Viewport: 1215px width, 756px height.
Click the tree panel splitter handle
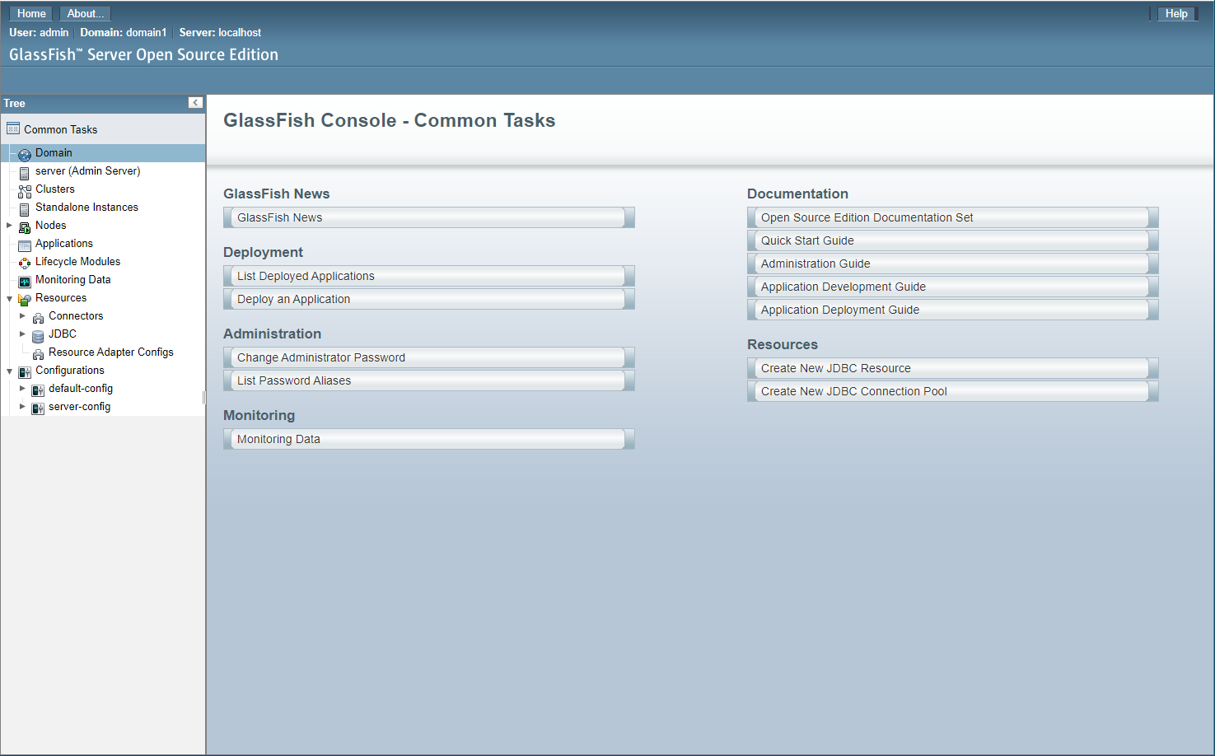203,398
